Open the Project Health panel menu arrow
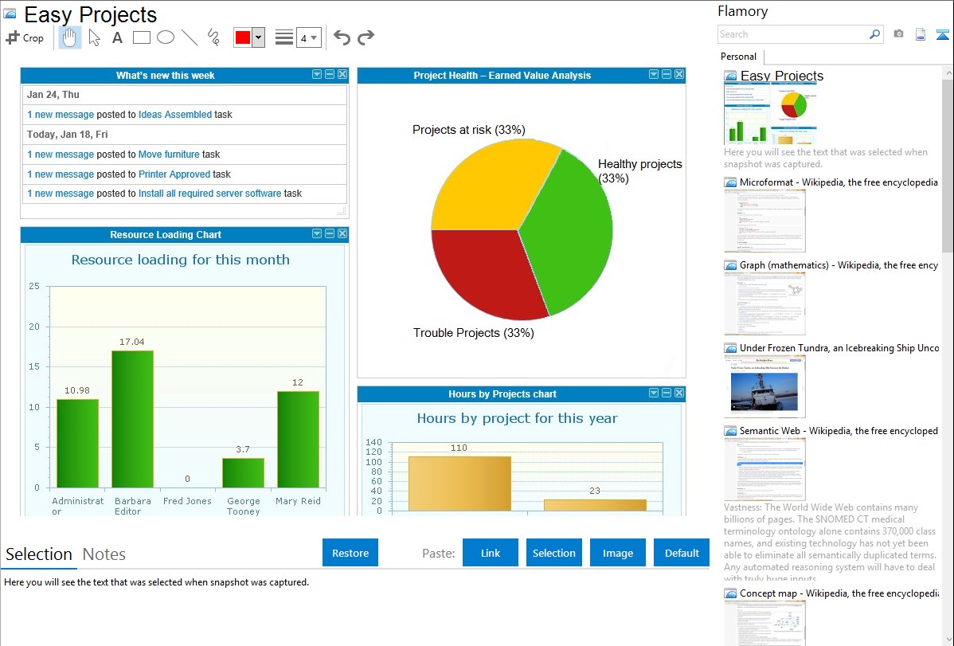 tap(654, 74)
